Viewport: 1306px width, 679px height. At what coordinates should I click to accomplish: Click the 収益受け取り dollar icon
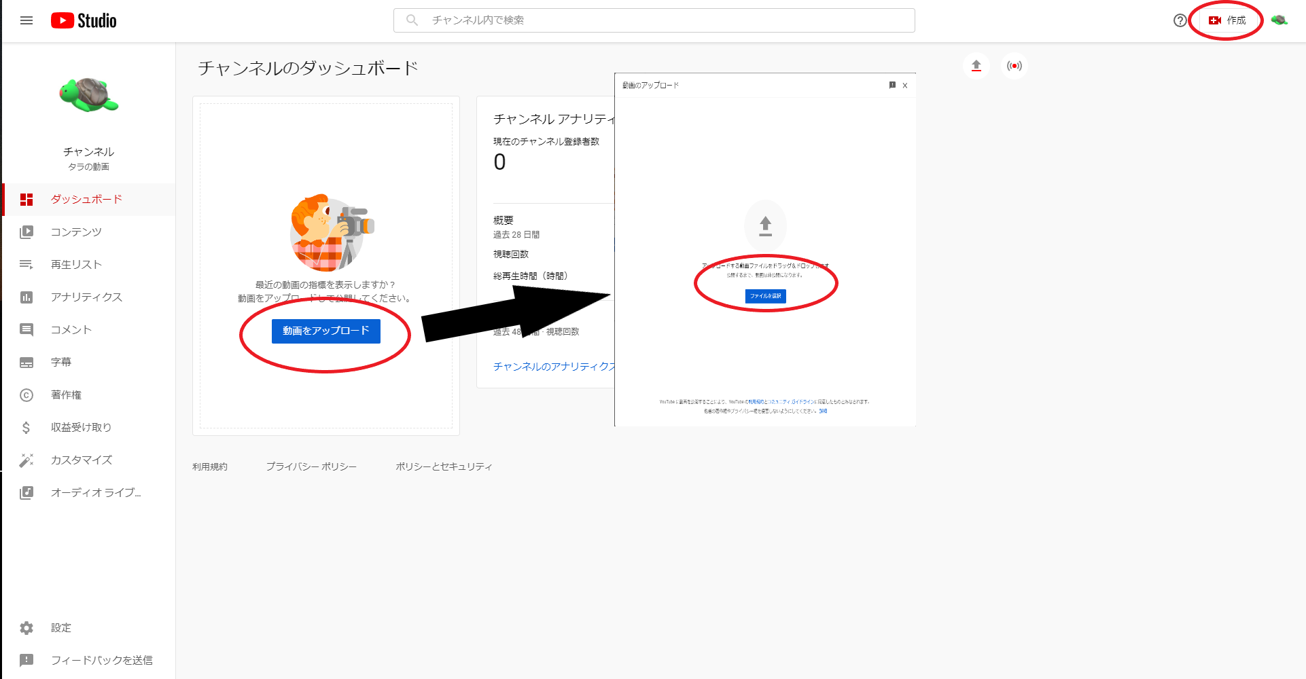27,428
